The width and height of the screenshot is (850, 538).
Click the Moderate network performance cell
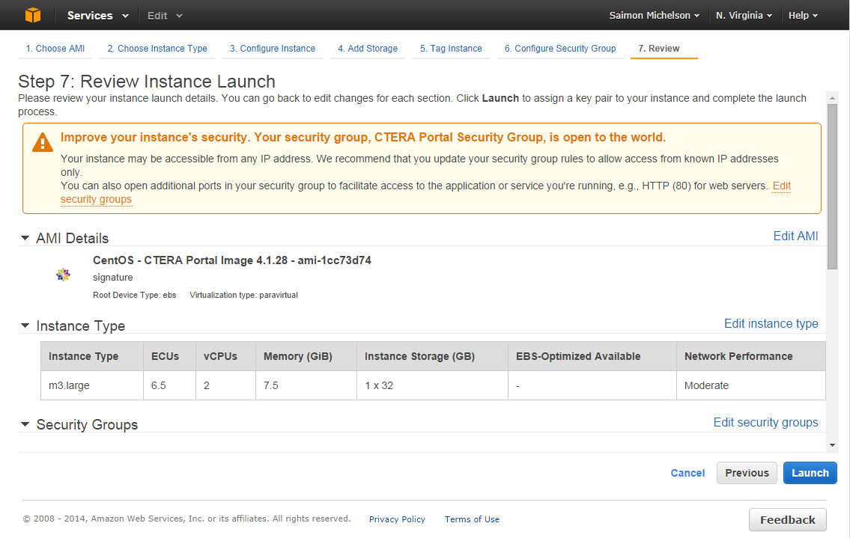click(x=751, y=386)
